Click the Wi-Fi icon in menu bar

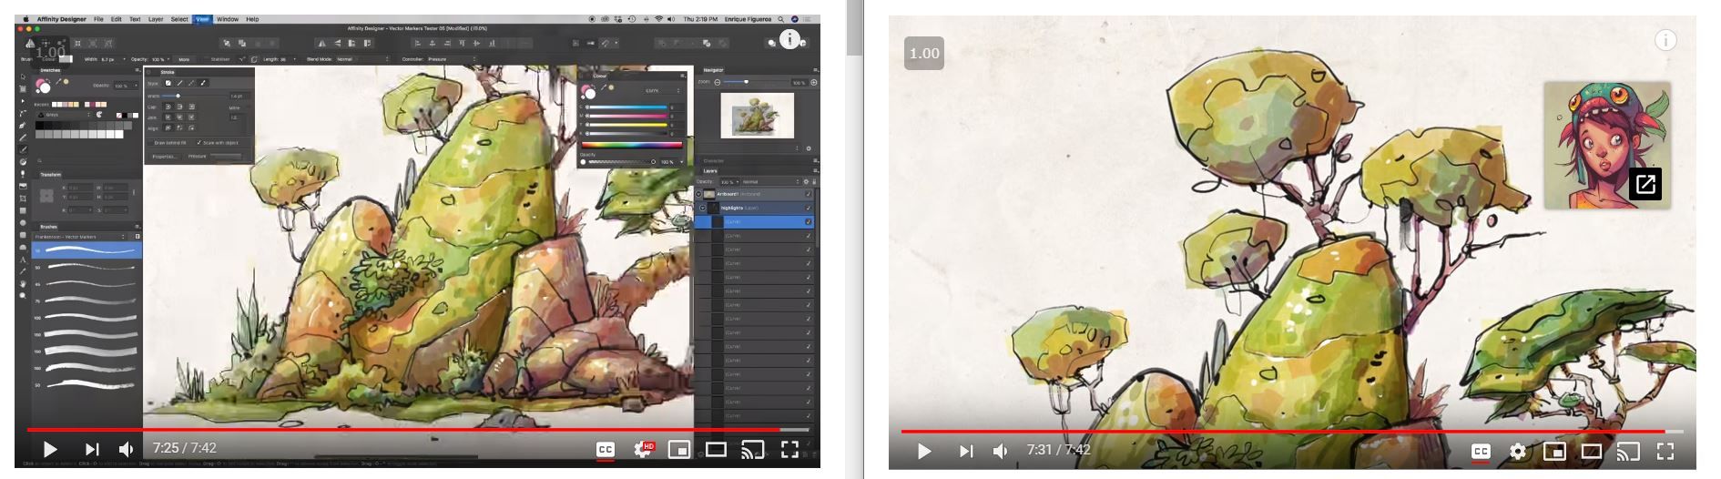tap(658, 18)
